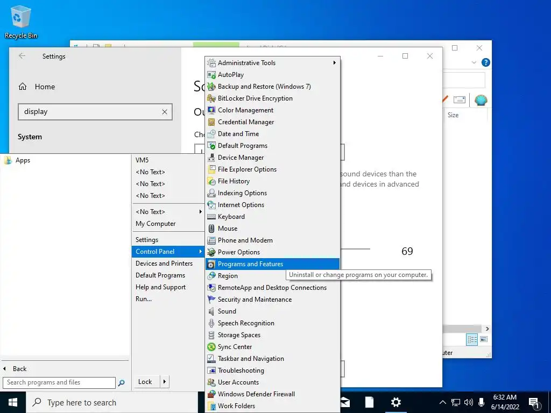Open the Mouse icon
Screen dimensions: 551x413
(211, 229)
